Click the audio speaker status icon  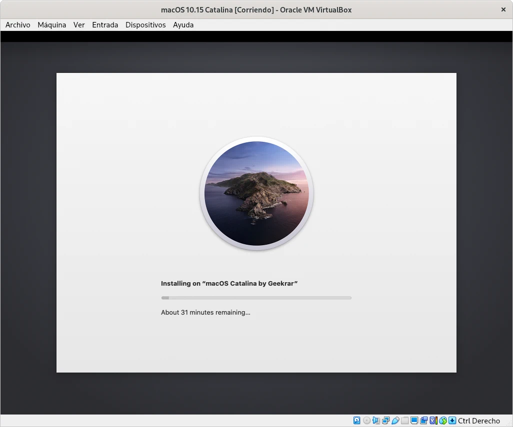pos(376,421)
